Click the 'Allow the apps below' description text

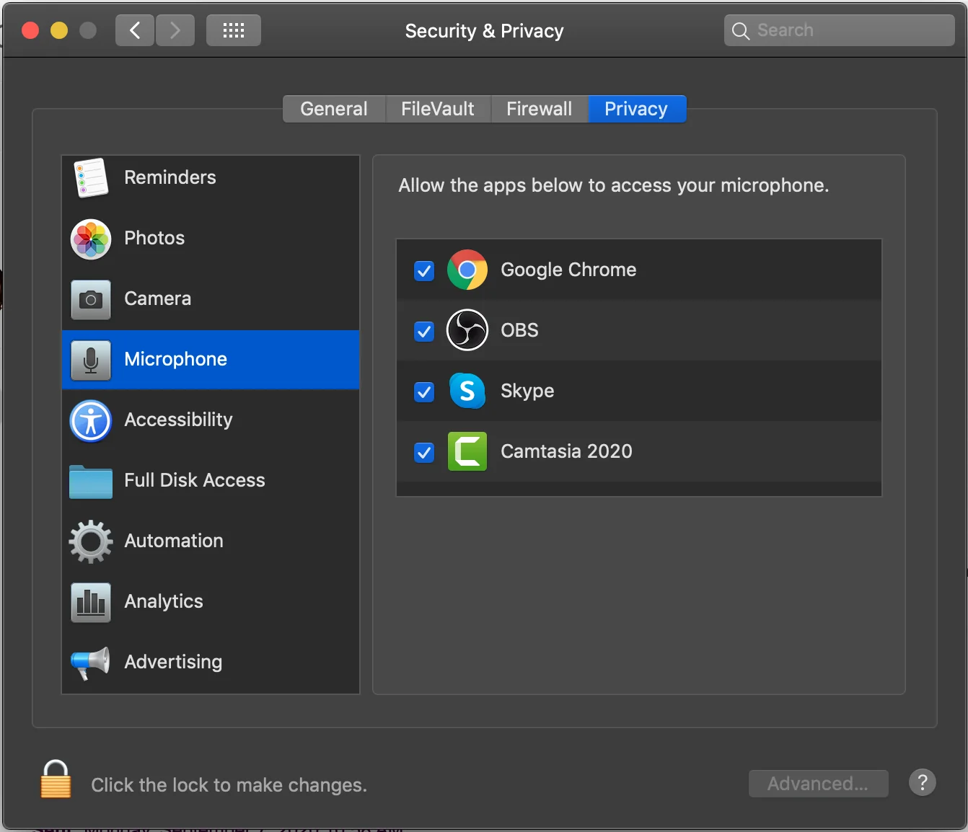point(614,185)
